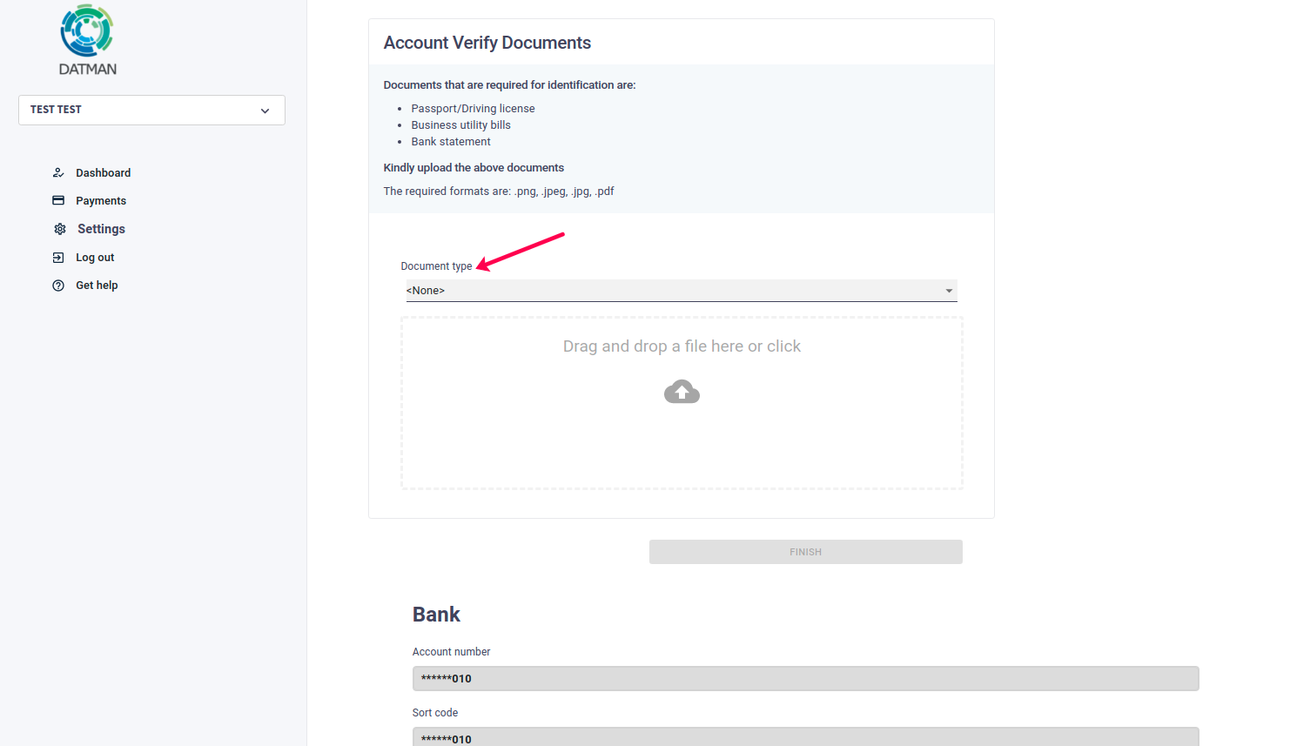Expand the TEST TEST account chevron
This screenshot has width=1290, height=746.
pyautogui.click(x=265, y=111)
